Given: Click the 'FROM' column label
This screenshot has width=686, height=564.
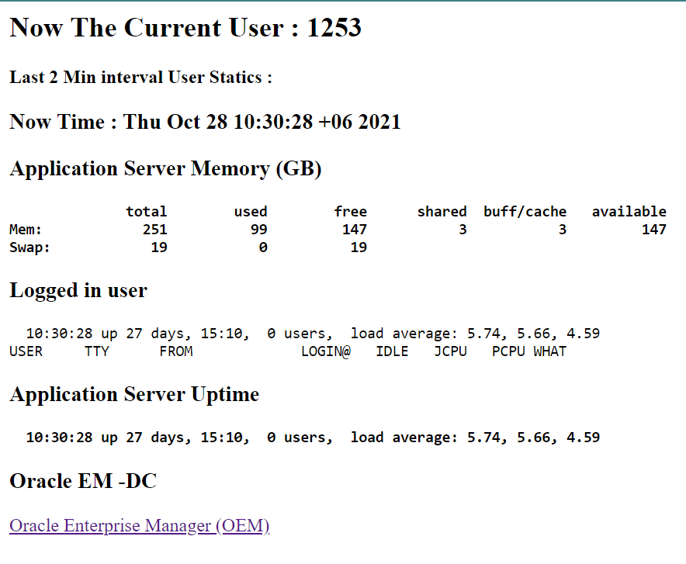Looking at the screenshot, I should (x=176, y=351).
